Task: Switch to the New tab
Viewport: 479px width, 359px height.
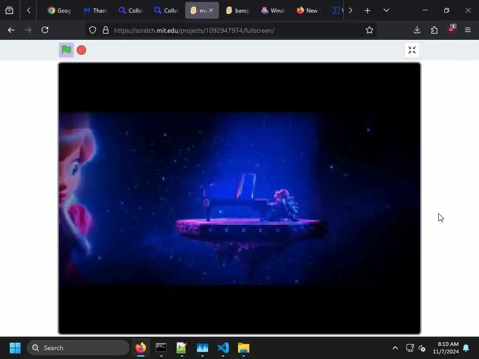Action: (308, 10)
